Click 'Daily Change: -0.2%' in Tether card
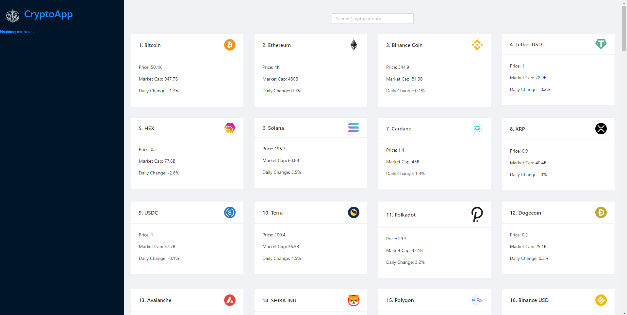 530,89
